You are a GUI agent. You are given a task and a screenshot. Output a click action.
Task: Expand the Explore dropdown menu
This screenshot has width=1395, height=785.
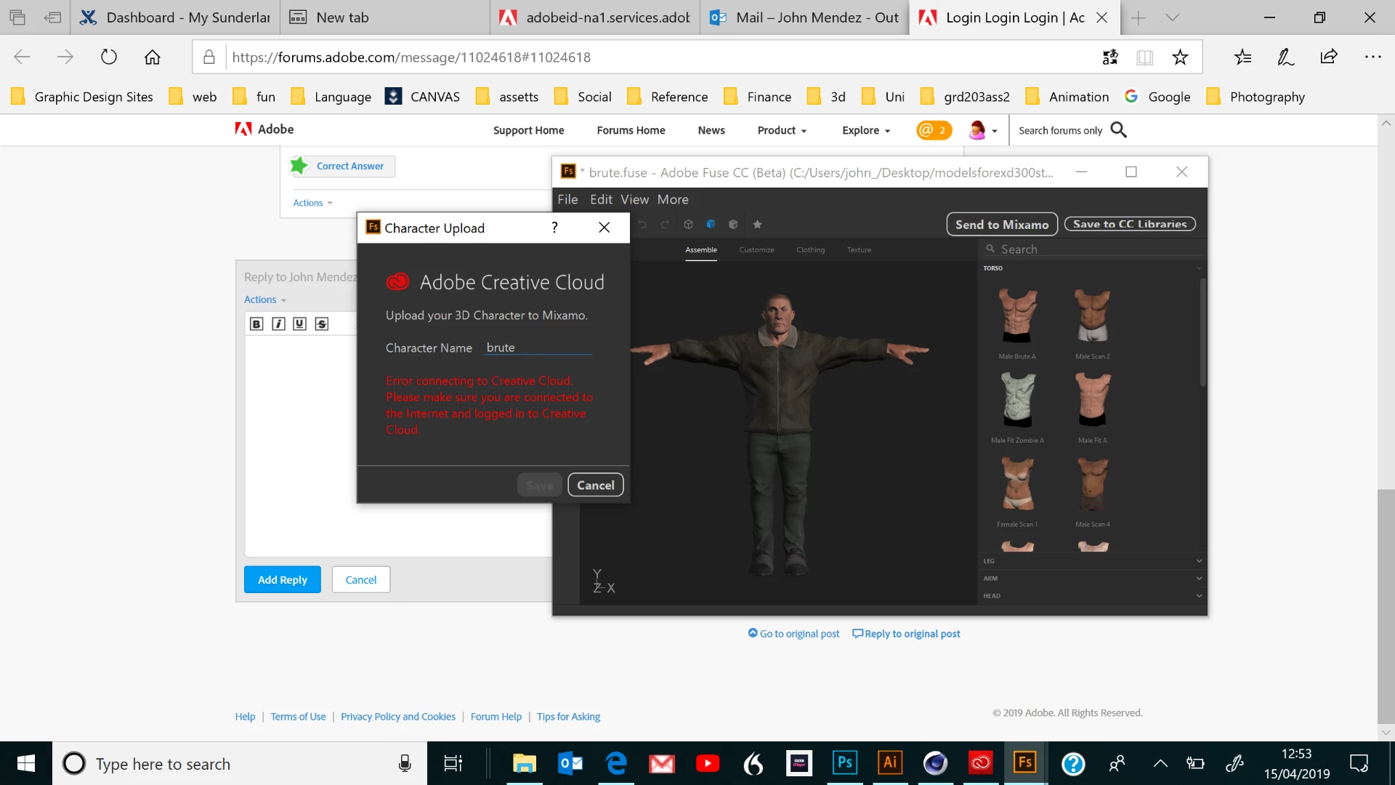[x=866, y=130]
